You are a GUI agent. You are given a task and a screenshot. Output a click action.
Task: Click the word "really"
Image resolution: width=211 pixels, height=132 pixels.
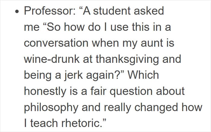tap(118, 108)
